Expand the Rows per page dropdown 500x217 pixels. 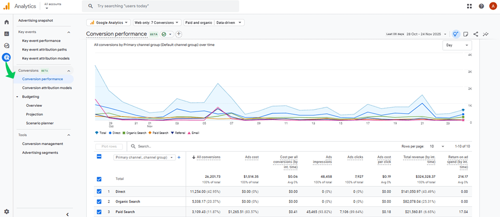pyautogui.click(x=437, y=146)
